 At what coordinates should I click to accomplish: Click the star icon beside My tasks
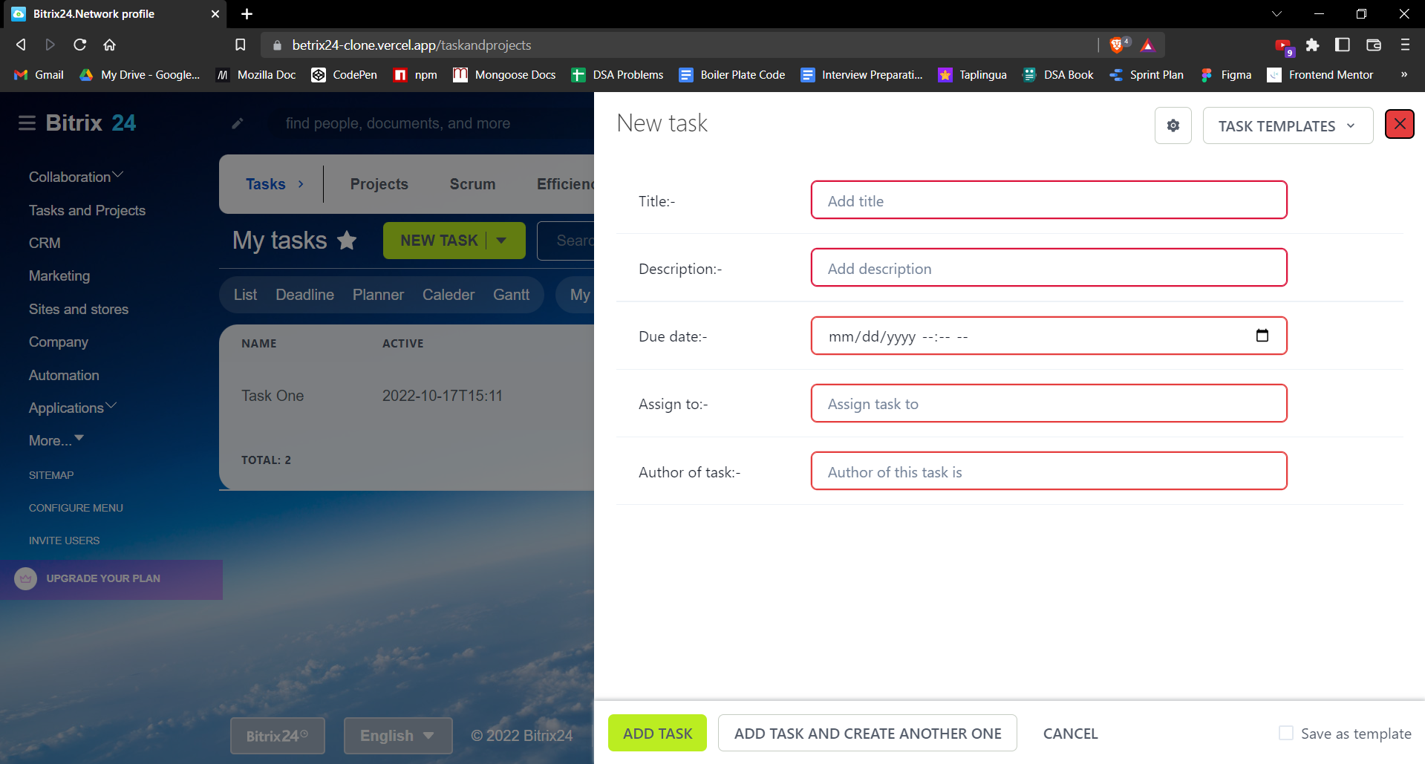347,241
